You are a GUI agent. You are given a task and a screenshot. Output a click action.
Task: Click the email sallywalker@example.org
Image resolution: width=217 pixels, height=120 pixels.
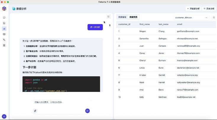188,82
